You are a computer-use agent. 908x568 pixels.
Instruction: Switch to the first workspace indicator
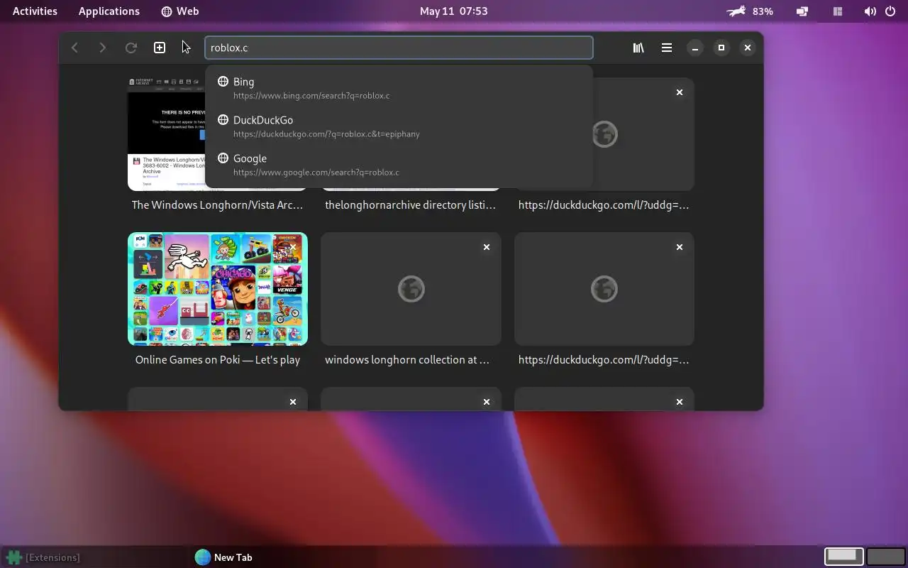(x=843, y=557)
